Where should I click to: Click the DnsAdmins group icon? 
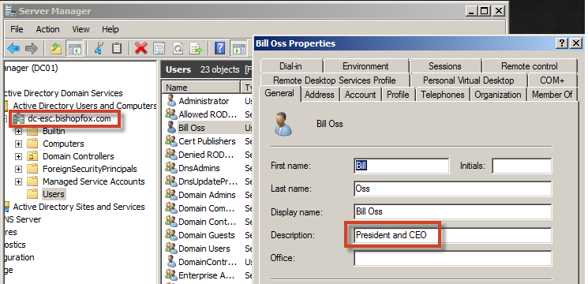(171, 168)
